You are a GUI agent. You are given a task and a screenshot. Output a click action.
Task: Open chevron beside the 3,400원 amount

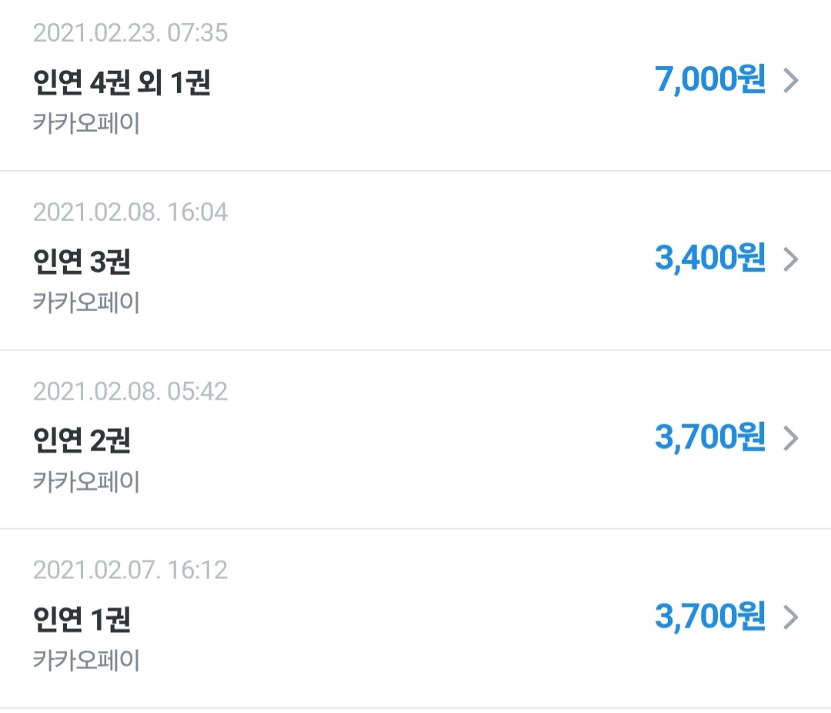click(x=791, y=259)
